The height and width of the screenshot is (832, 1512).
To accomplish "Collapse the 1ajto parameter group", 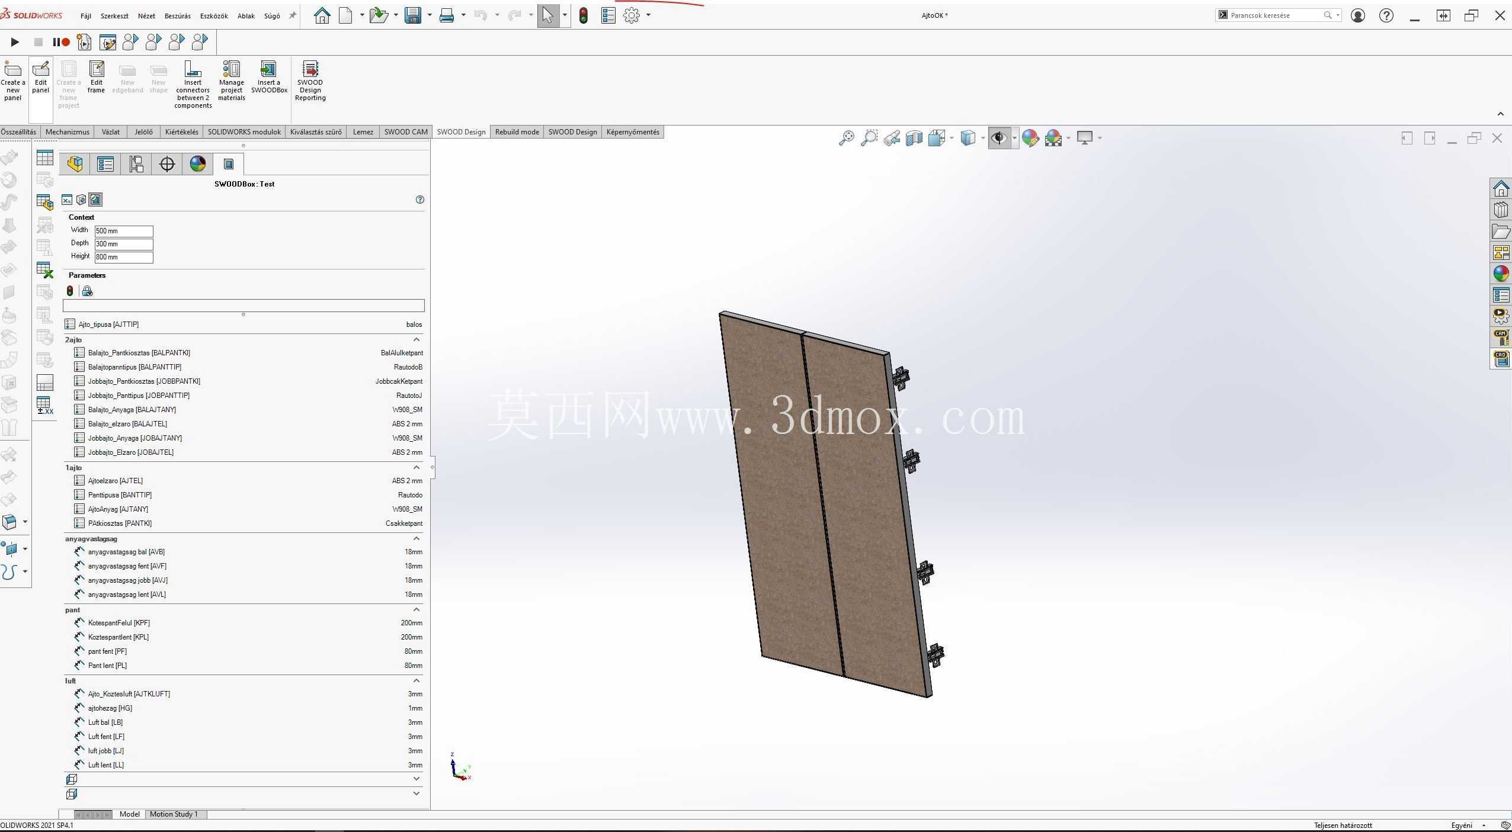I will (417, 468).
